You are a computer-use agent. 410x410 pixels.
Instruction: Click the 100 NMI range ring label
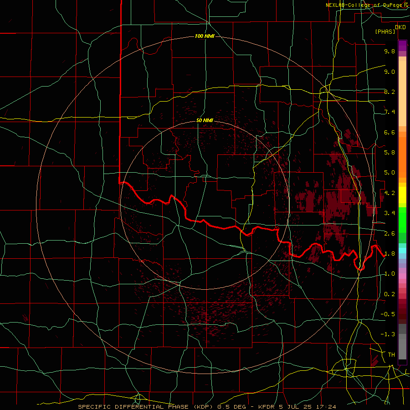tap(205, 36)
